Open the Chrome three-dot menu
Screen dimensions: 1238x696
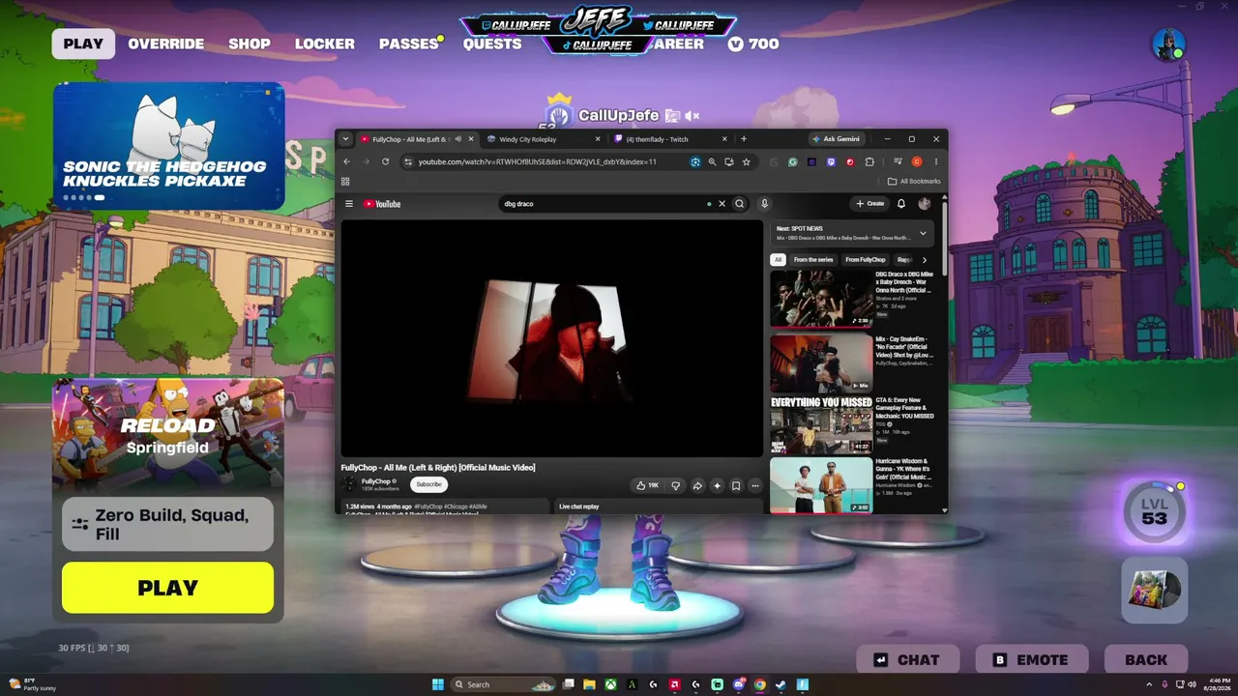[x=935, y=161]
